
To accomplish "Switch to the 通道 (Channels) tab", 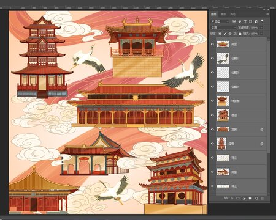I will [x=223, y=14].
